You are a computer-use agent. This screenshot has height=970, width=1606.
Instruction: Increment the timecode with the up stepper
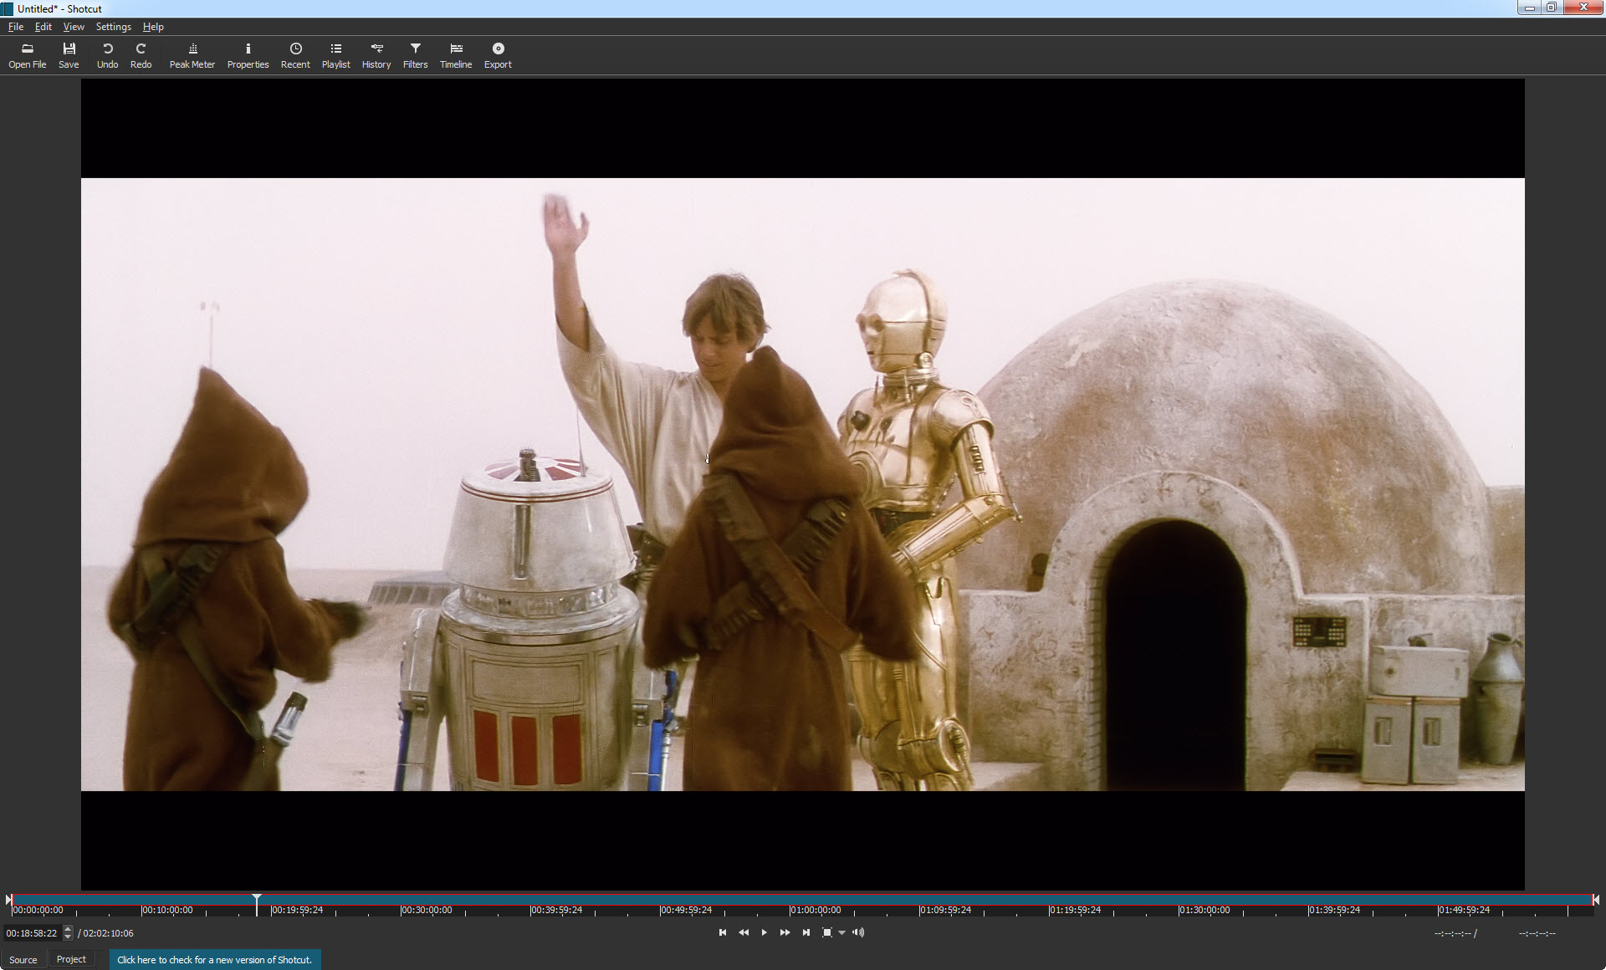click(68, 929)
